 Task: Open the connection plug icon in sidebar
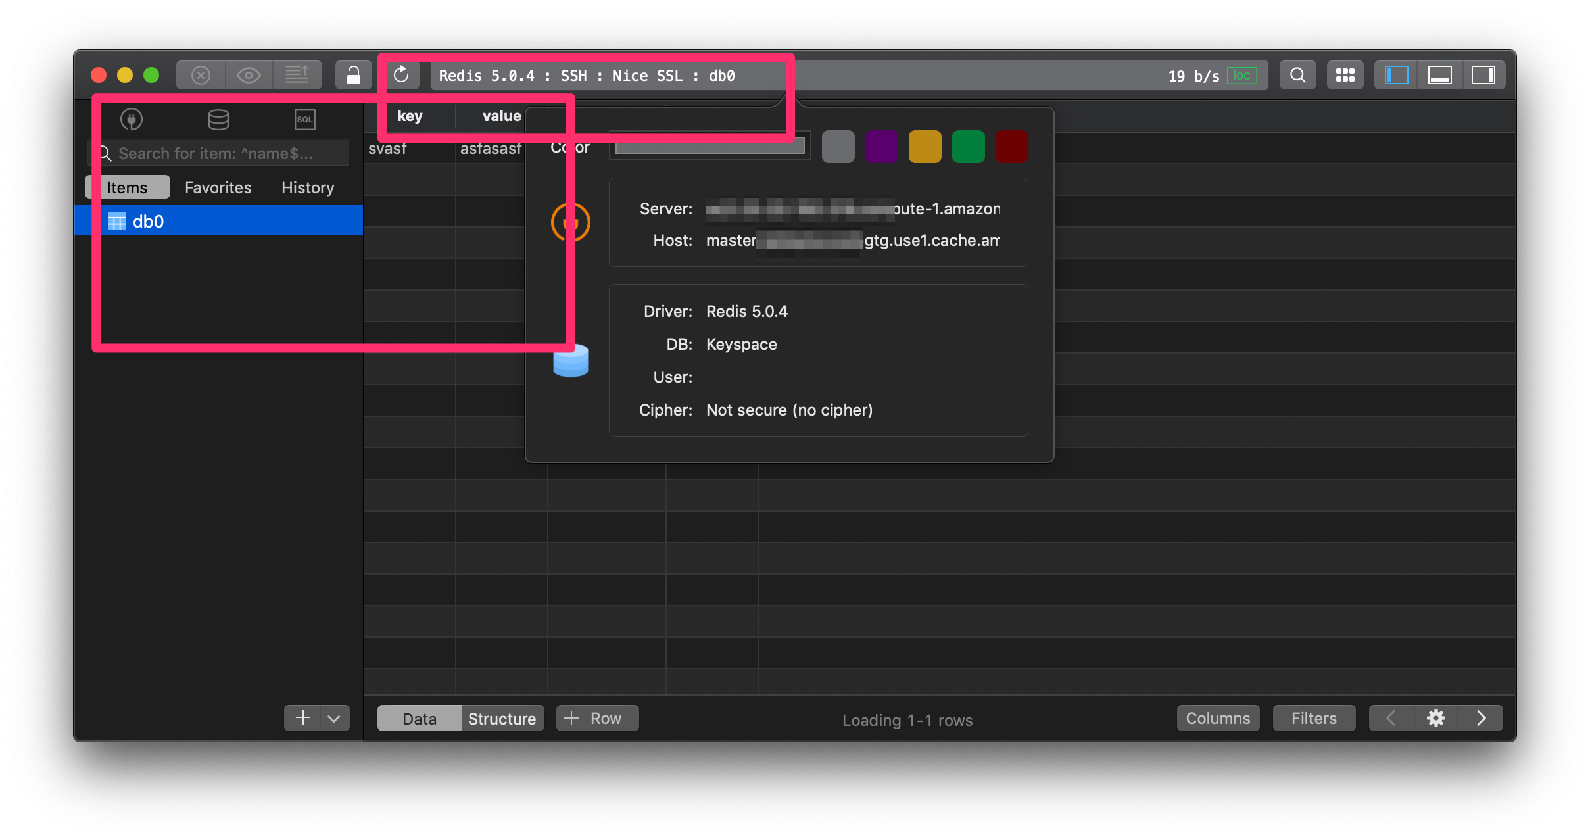[131, 119]
